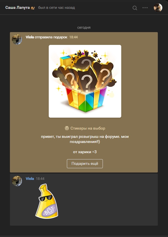Click the 'сегодня' date separator

pos(84,28)
